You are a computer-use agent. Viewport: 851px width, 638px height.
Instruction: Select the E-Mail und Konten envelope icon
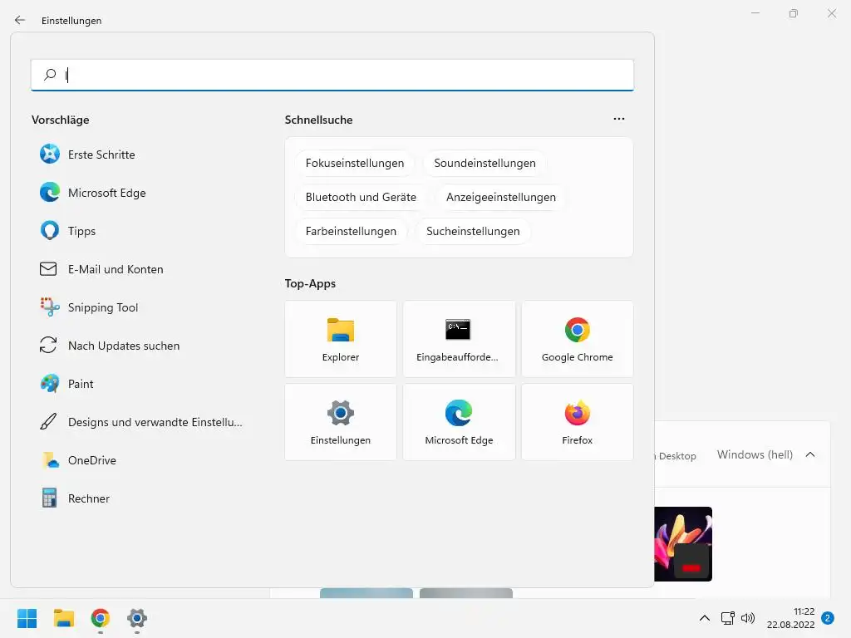tap(48, 269)
